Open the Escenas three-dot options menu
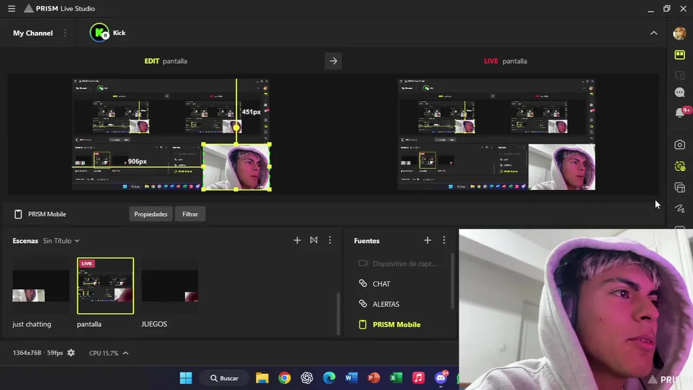The image size is (693, 390). tap(330, 240)
